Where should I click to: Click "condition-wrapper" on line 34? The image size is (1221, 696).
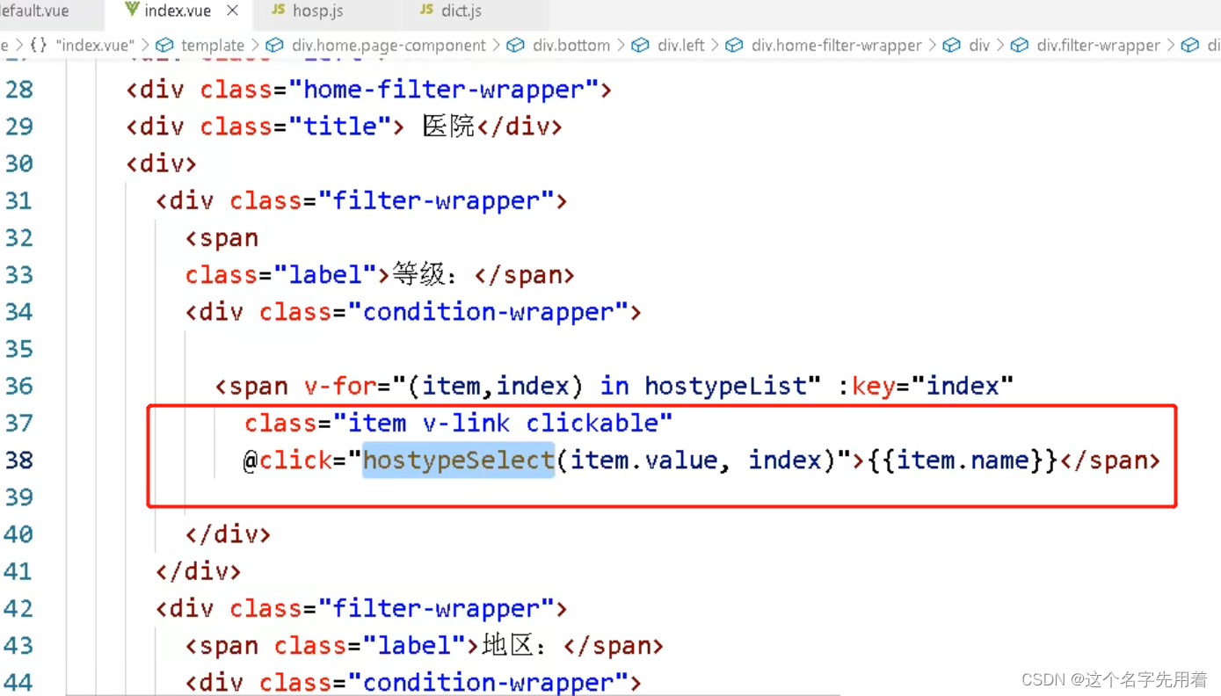(488, 312)
